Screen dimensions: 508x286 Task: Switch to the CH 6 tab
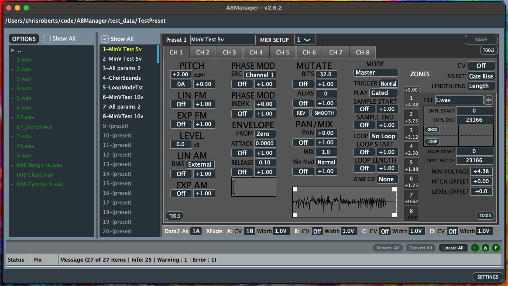tap(309, 52)
